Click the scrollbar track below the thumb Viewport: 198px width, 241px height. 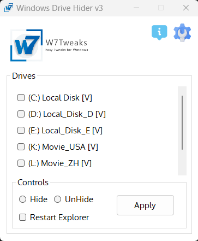tap(182, 163)
